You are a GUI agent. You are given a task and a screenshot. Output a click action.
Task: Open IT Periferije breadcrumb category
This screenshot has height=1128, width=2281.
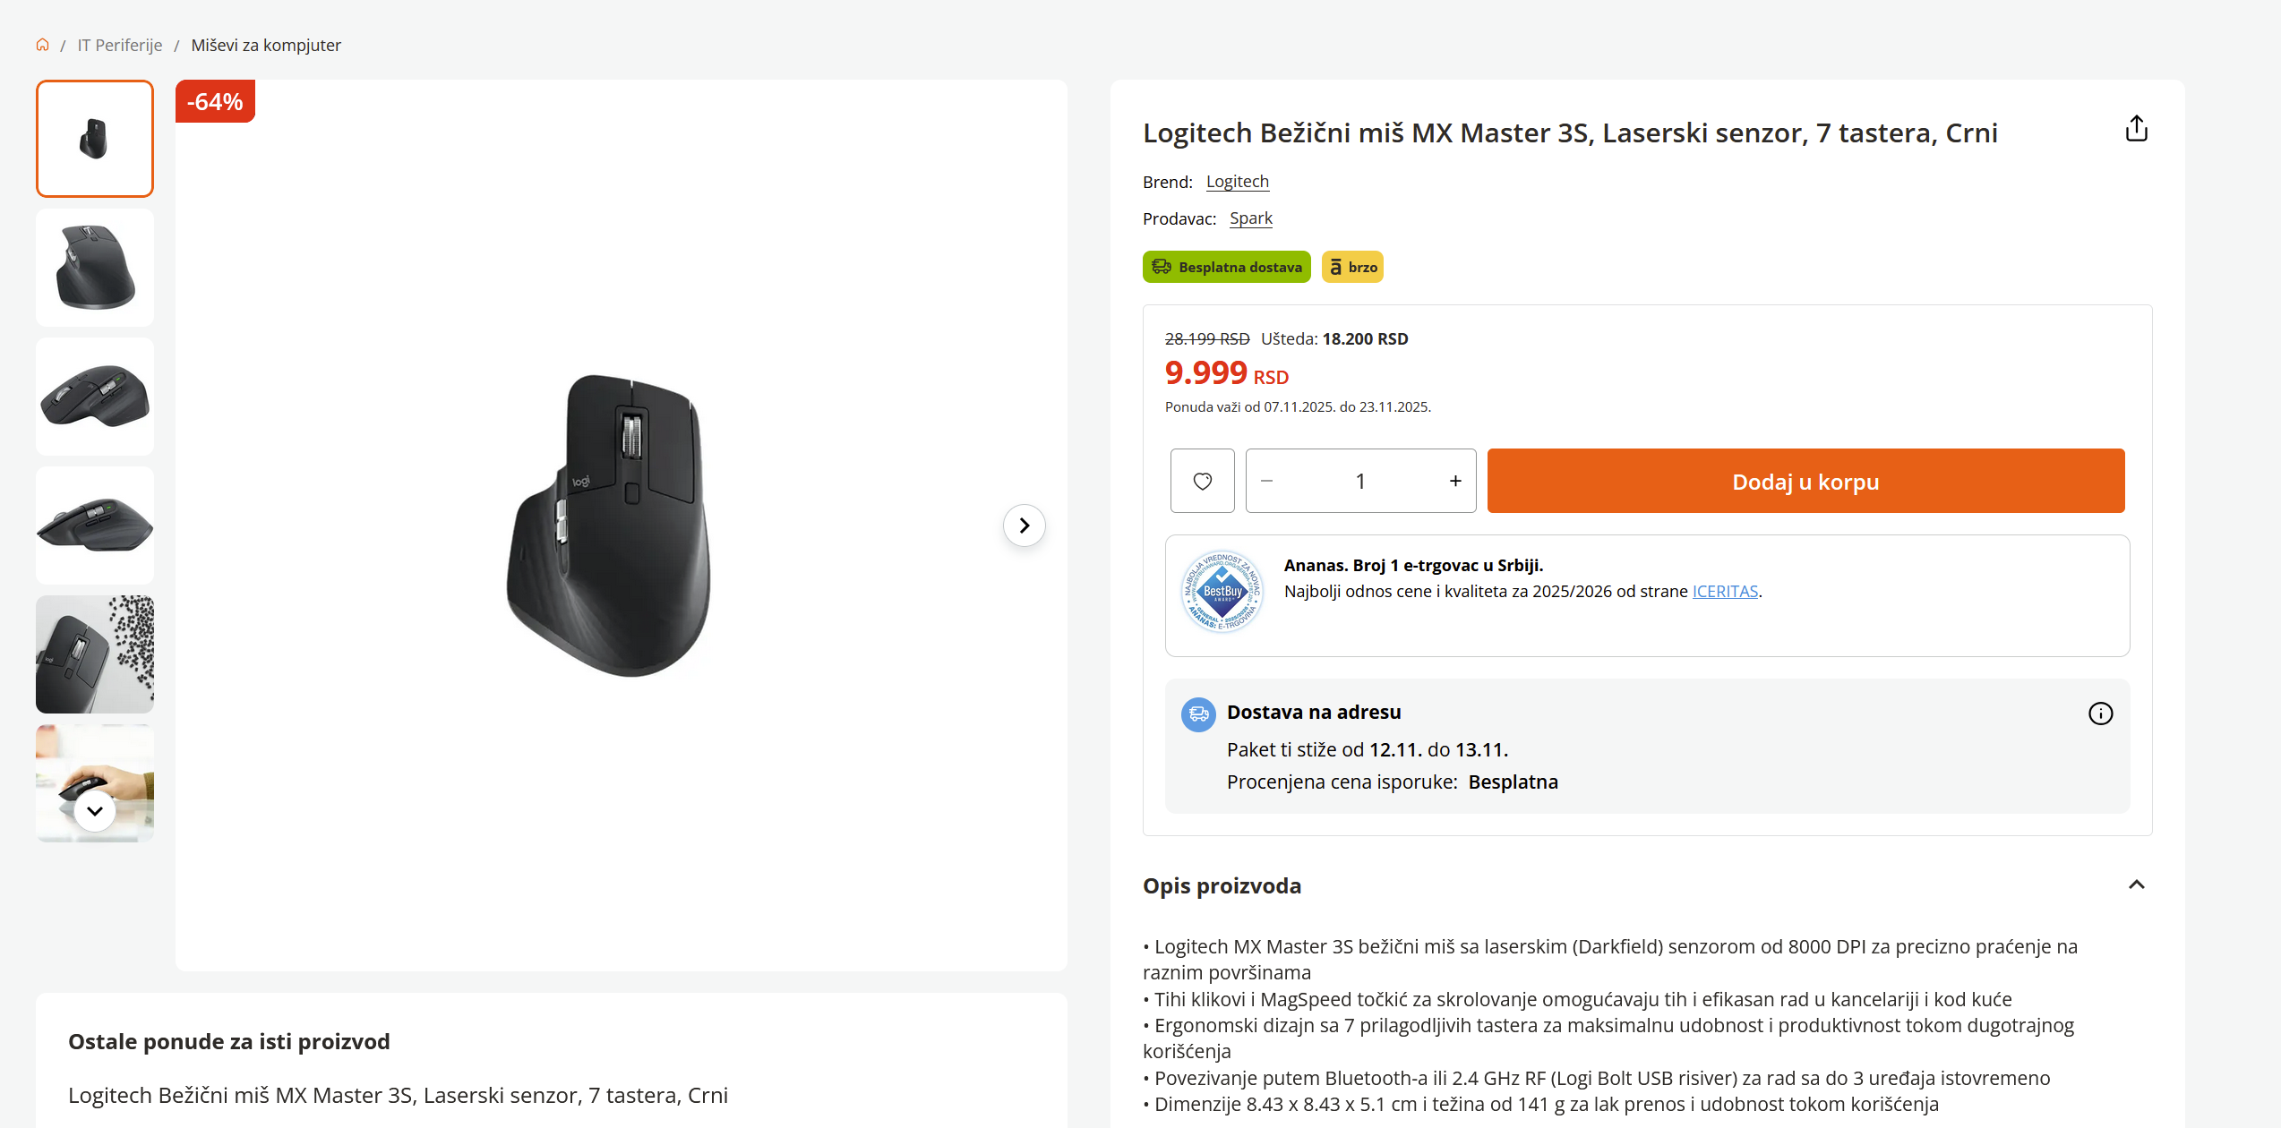click(119, 45)
